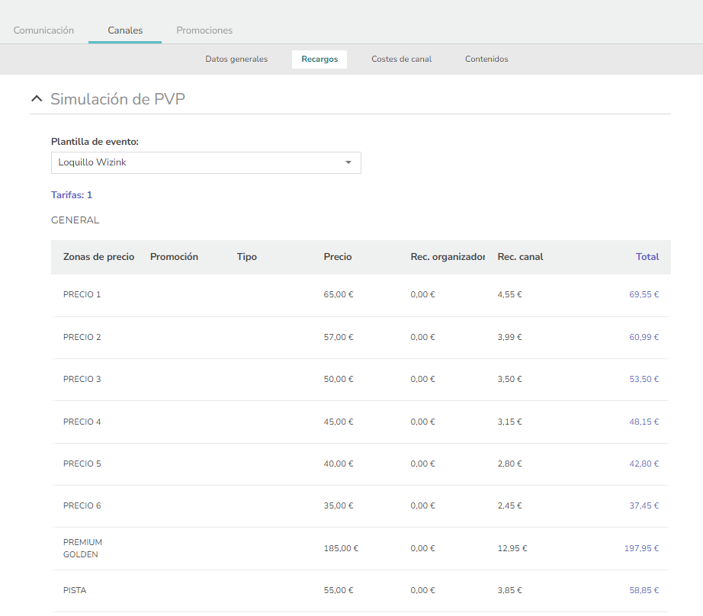Go to Costes de canal subtab

coord(401,59)
